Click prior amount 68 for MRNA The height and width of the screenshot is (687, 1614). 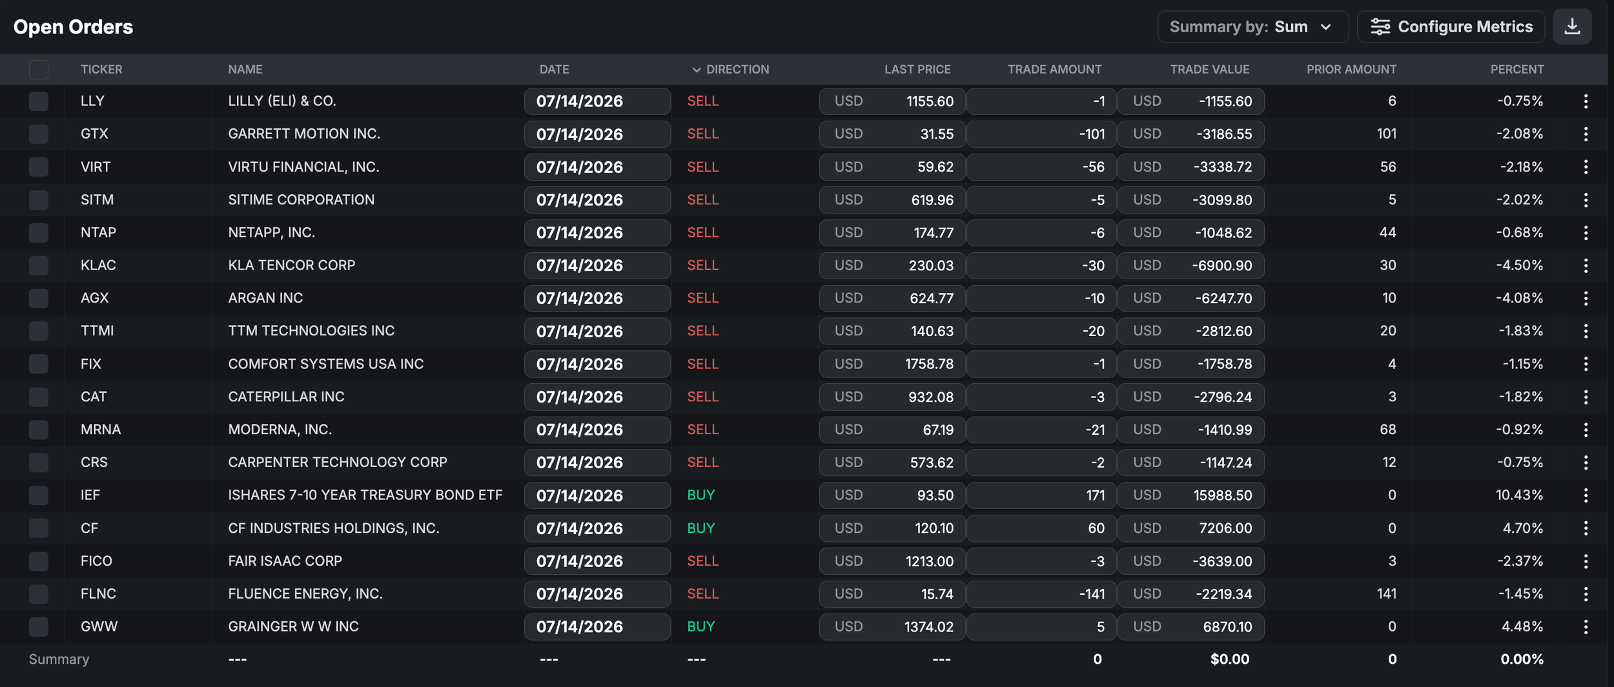click(x=1387, y=430)
